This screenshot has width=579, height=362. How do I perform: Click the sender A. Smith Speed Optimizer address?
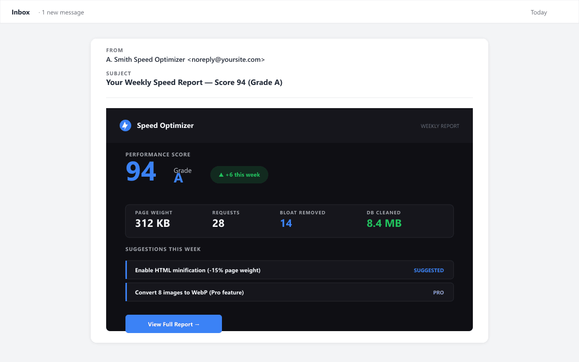(x=185, y=59)
